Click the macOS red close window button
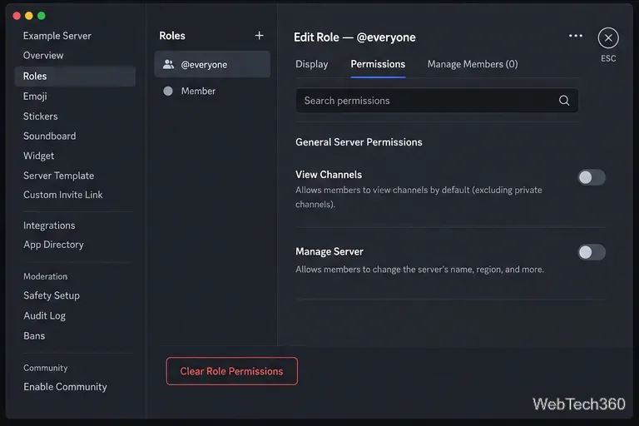Viewport: 639px width, 426px height. click(17, 16)
